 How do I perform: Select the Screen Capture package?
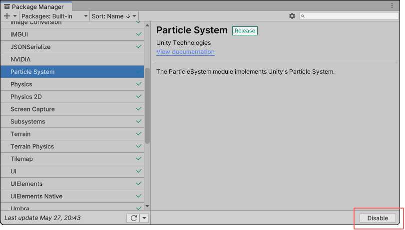pyautogui.click(x=72, y=109)
